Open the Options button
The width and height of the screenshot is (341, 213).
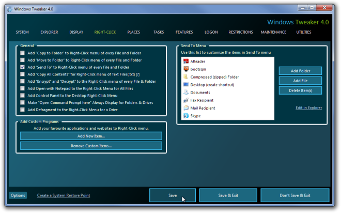pos(18,195)
